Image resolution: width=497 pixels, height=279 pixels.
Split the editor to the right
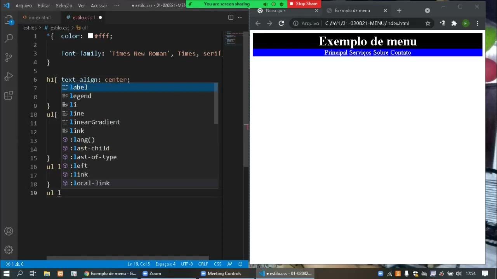[231, 17]
